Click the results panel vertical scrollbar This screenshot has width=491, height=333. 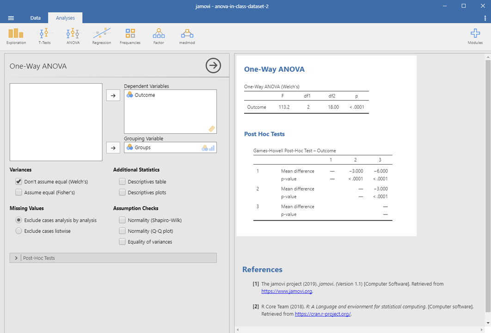[487, 185]
